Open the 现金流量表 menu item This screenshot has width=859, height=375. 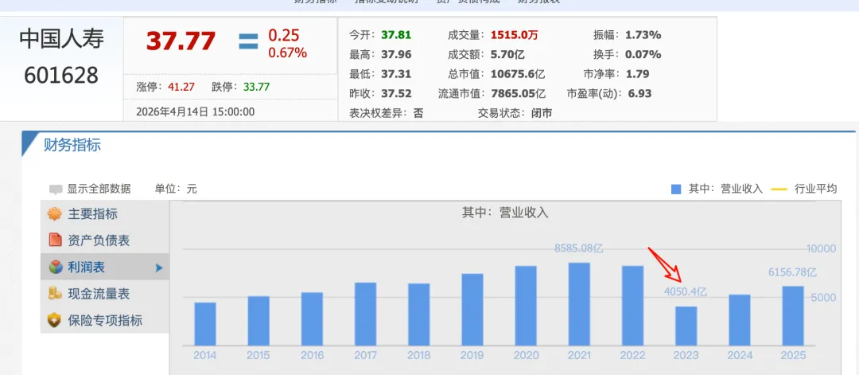pos(105,293)
